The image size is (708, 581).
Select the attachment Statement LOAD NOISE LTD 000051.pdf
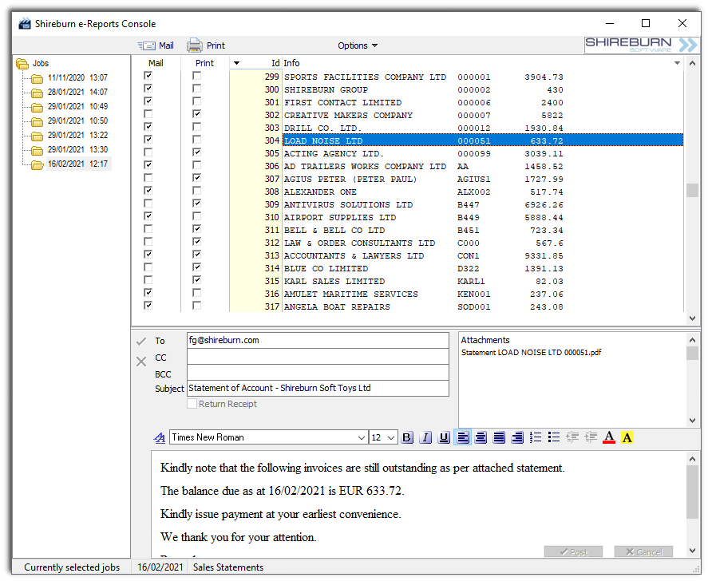531,353
